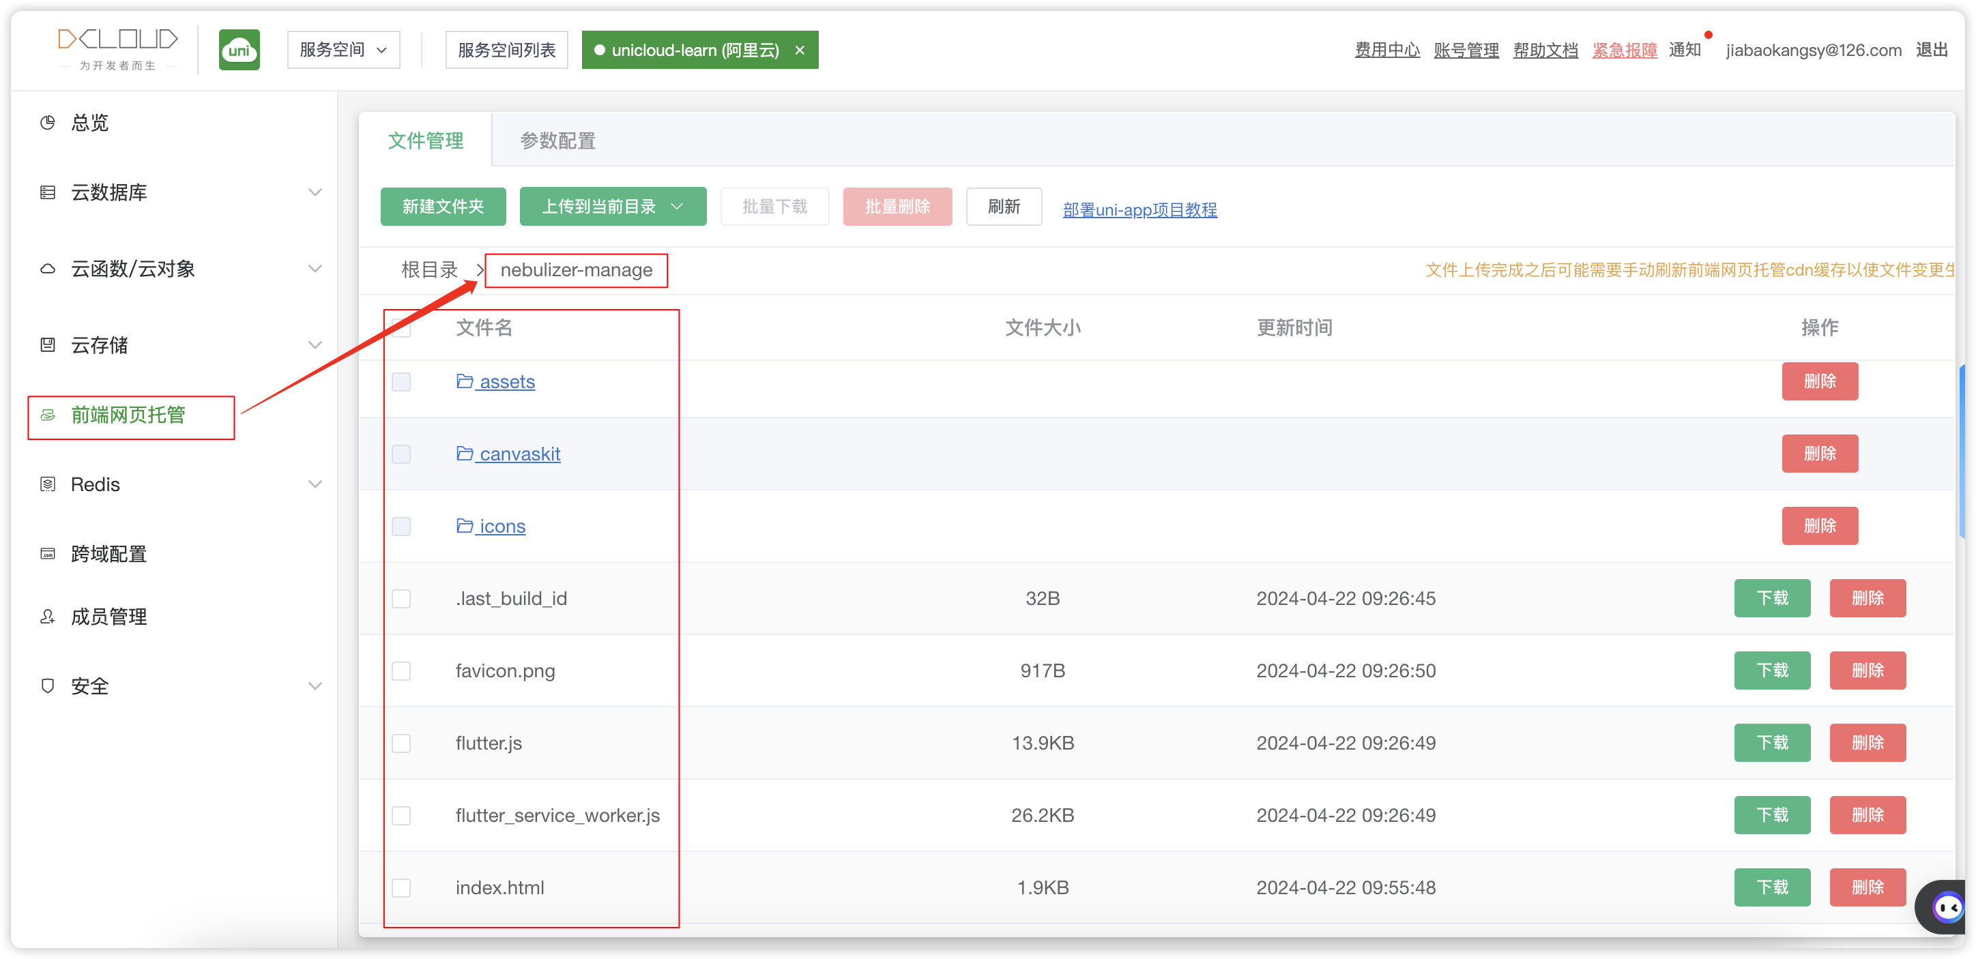1976x959 pixels.
Task: Click the green uni logo icon
Action: click(239, 50)
